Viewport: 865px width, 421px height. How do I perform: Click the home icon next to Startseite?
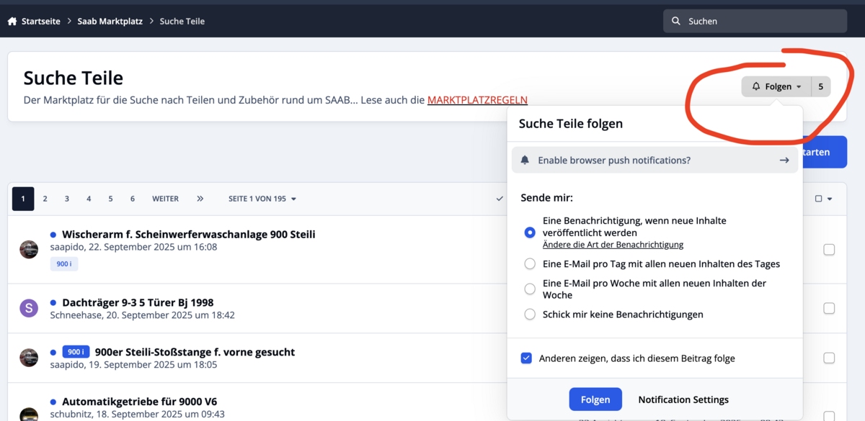click(12, 22)
